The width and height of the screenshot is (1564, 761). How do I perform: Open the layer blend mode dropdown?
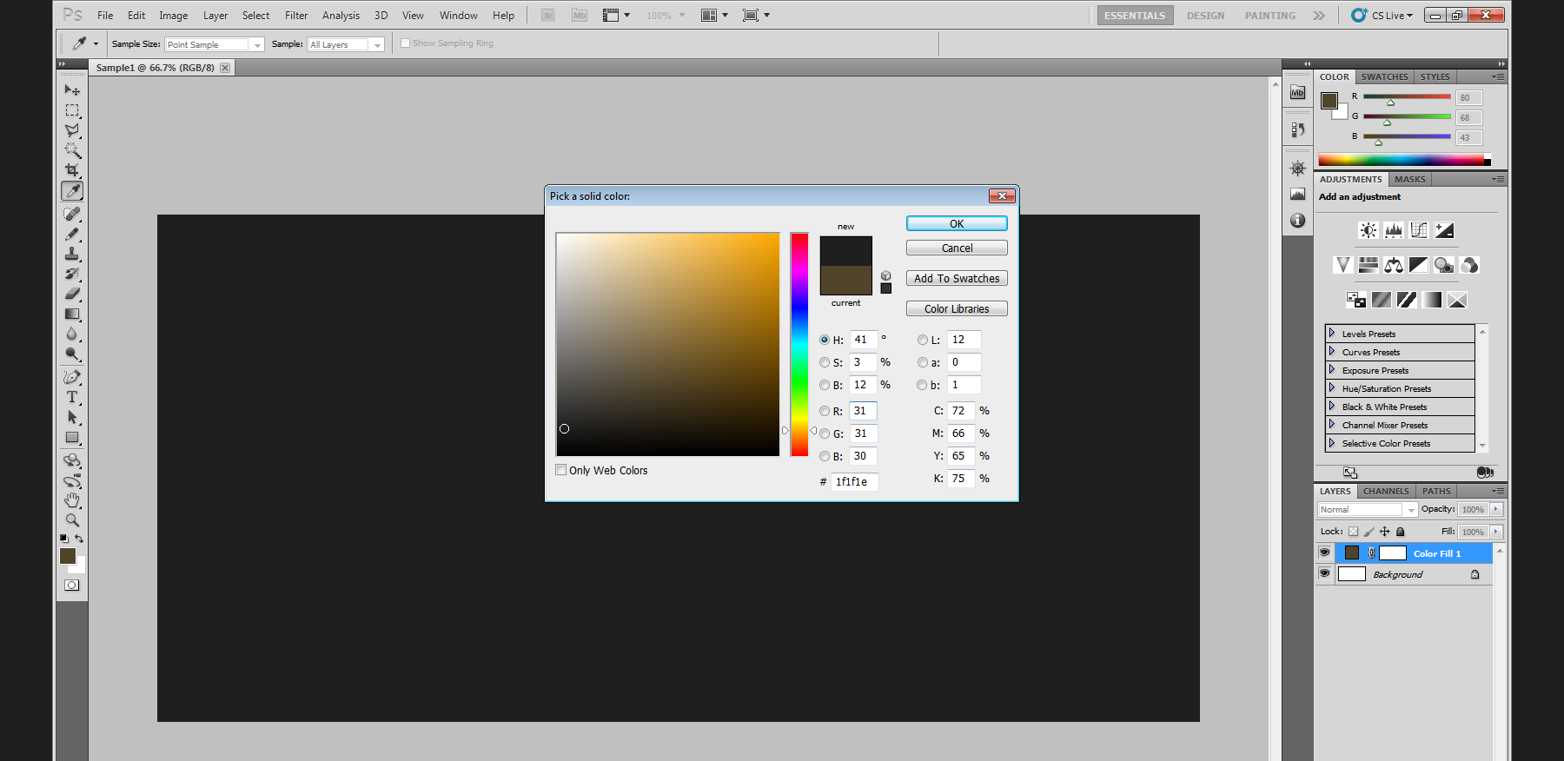tap(1368, 510)
